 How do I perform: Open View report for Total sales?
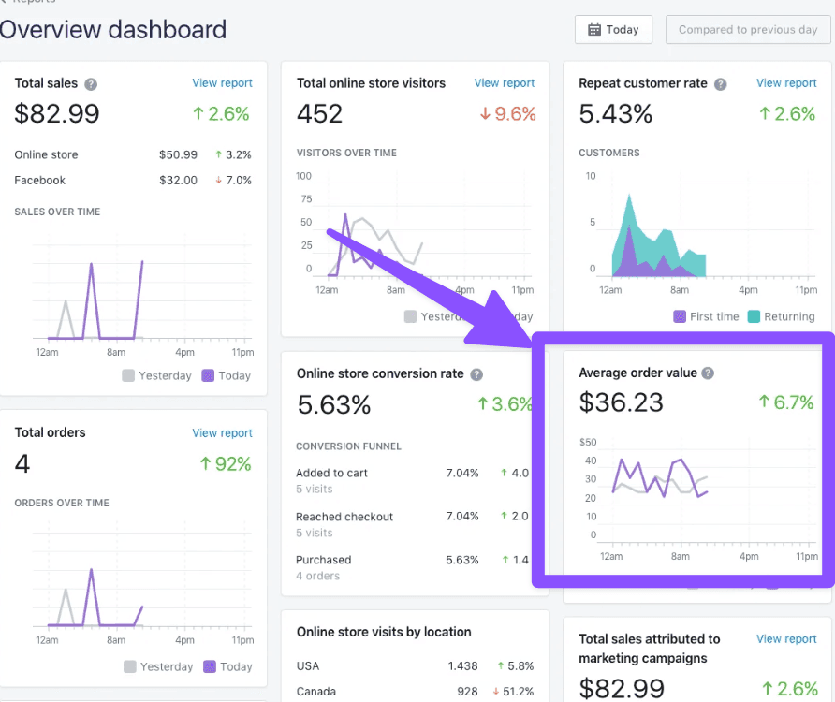click(x=222, y=83)
